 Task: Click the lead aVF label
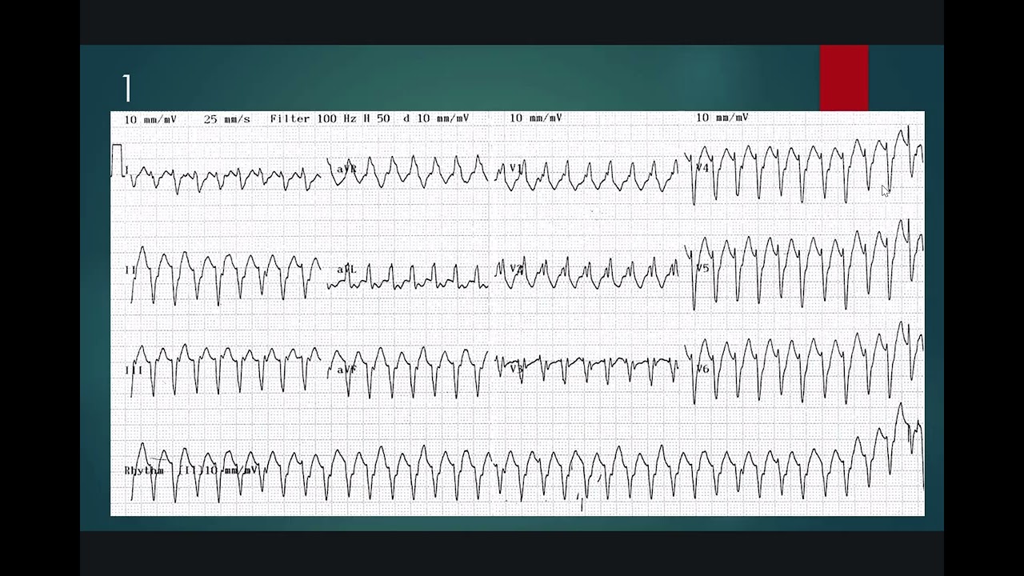346,370
